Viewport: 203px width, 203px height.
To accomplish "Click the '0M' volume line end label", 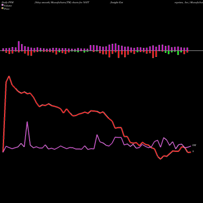I will pos(194,145).
